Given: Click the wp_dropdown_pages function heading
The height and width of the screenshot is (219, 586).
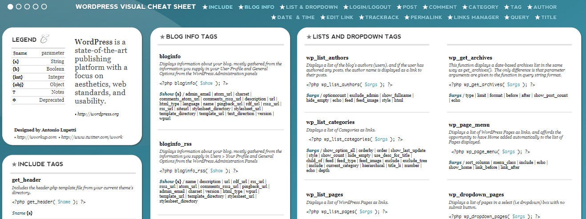Looking at the screenshot, I should 476,195.
